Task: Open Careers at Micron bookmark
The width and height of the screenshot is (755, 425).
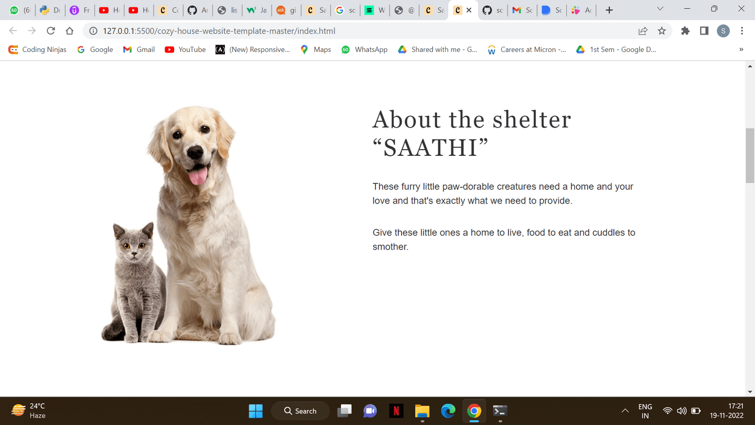Action: (x=527, y=49)
